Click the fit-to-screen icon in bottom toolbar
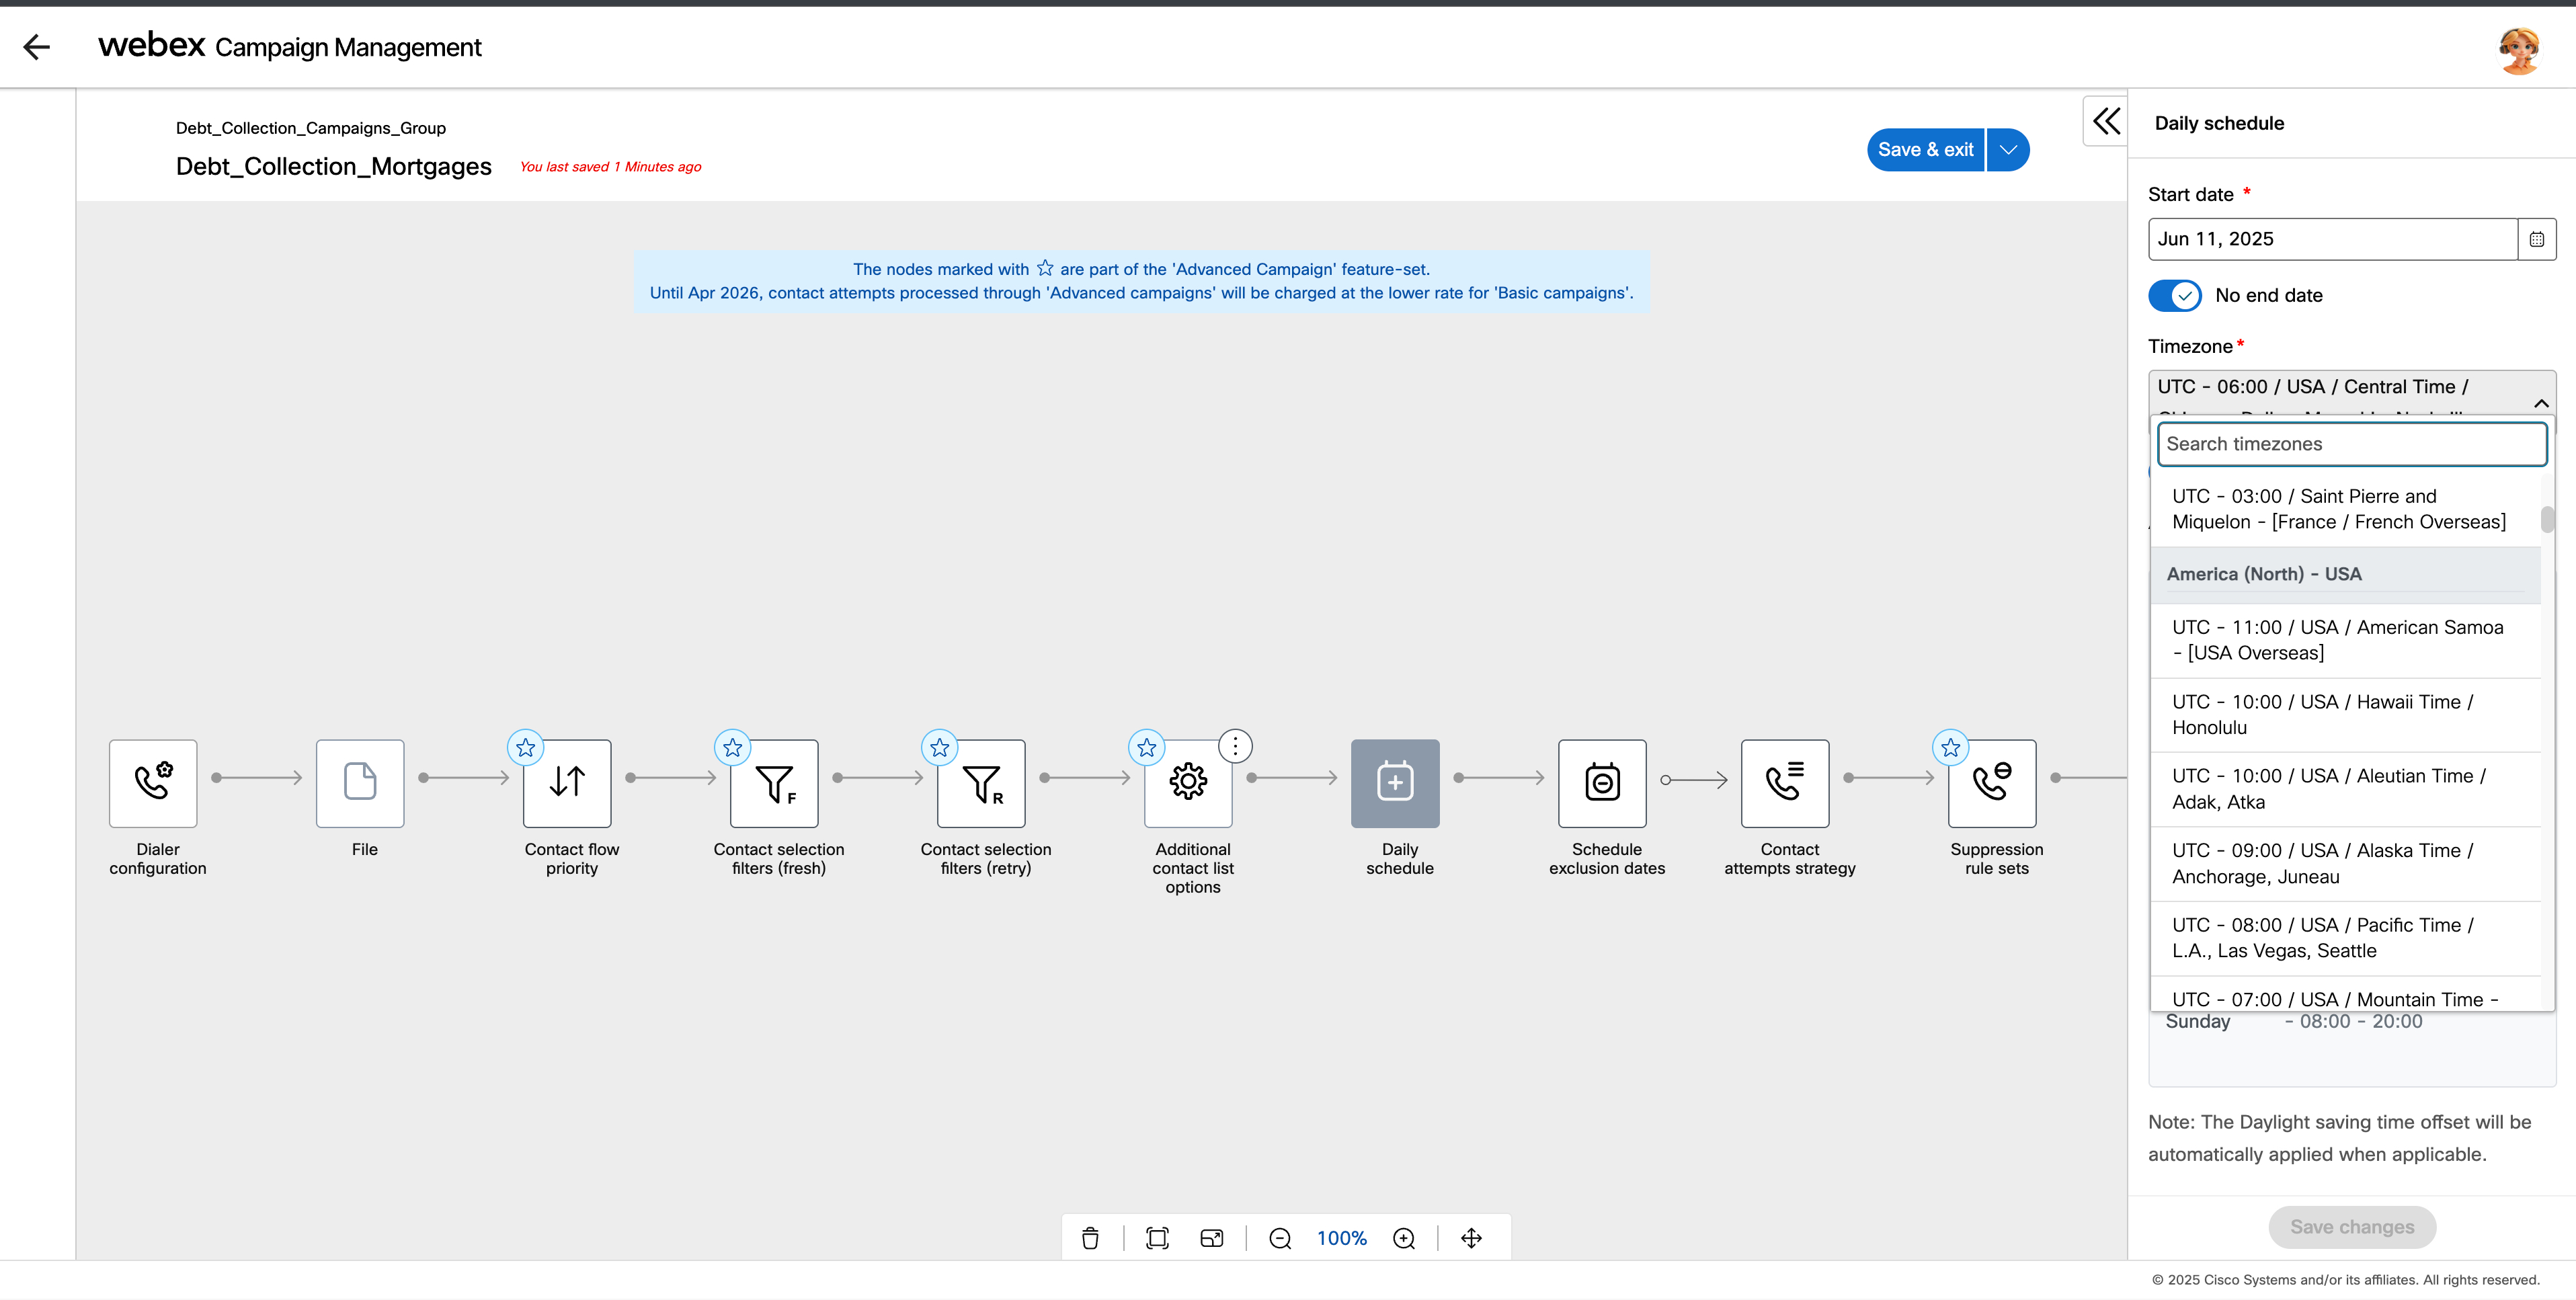The height and width of the screenshot is (1300, 2576). coord(1157,1238)
